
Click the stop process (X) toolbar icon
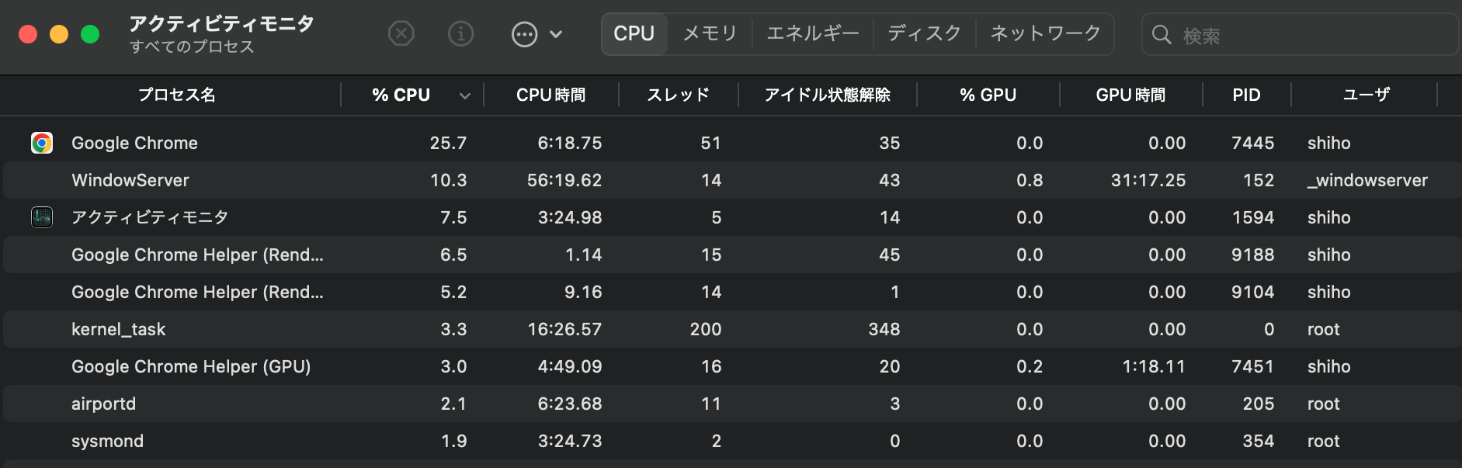tap(401, 34)
